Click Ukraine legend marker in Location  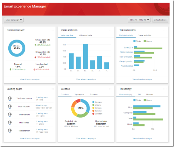click(93, 105)
